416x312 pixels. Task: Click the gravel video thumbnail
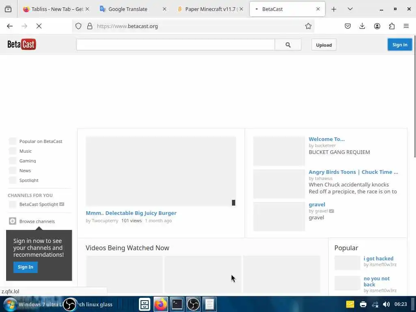coord(279,217)
